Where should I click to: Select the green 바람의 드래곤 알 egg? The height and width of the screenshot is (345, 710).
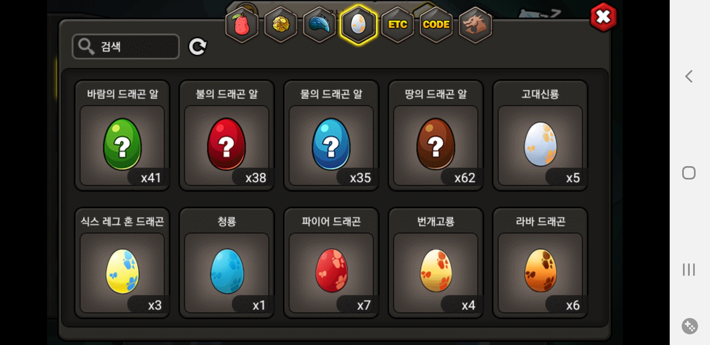122,135
